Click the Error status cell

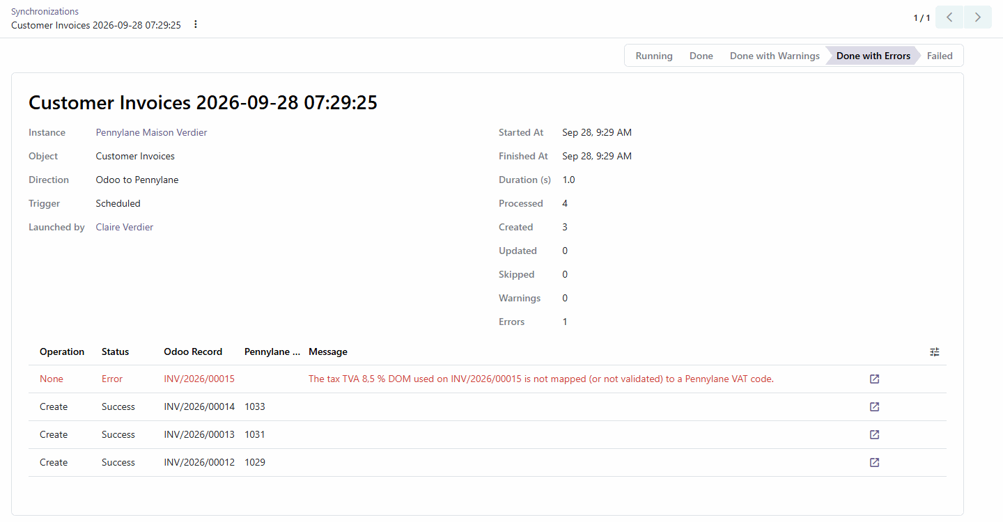[112, 379]
